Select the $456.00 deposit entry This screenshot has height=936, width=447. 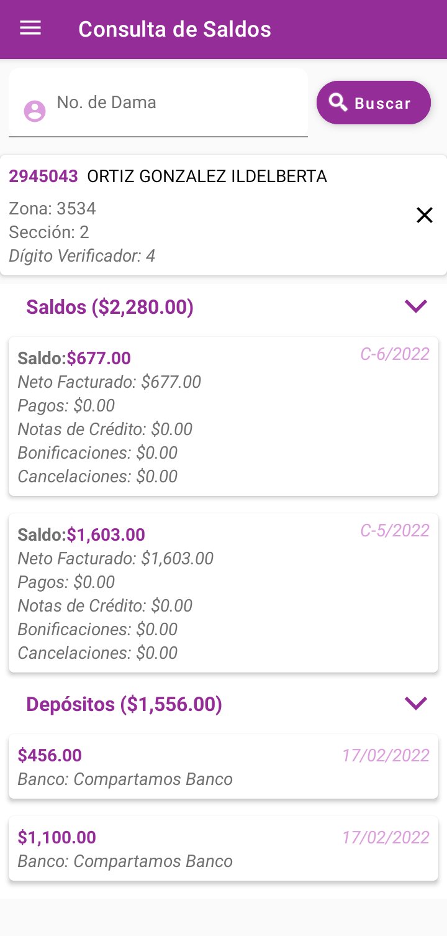pos(223,766)
